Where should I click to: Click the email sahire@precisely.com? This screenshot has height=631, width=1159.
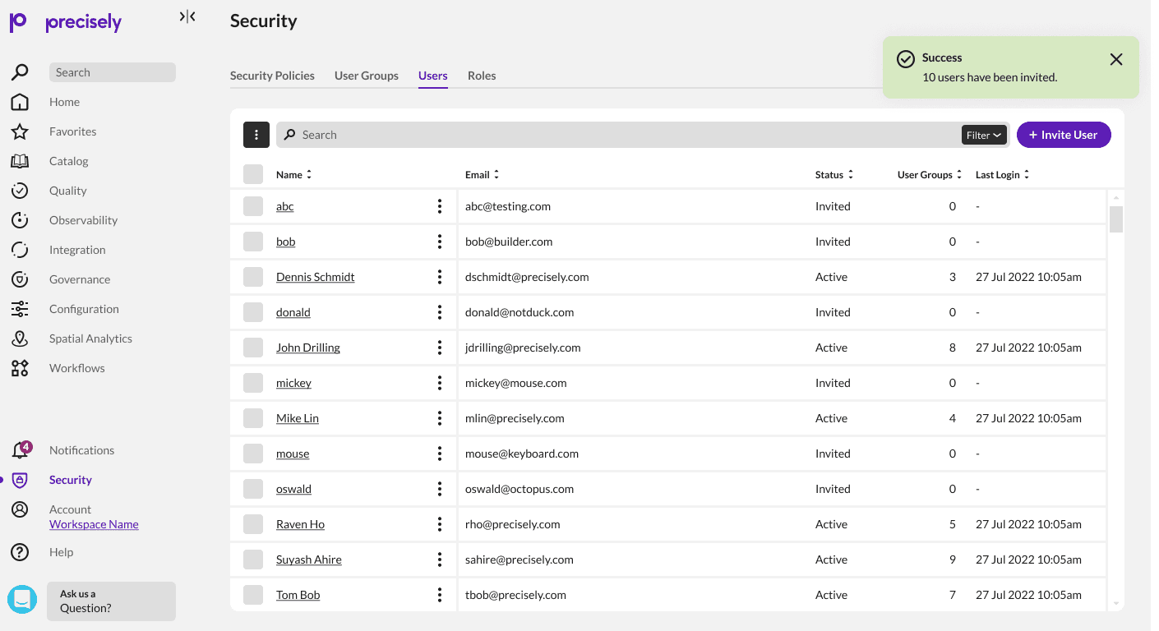point(519,560)
